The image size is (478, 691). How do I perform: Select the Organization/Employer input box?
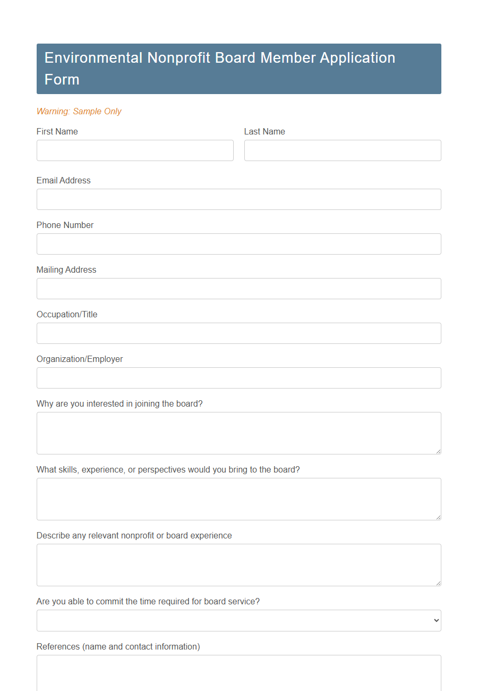pos(238,378)
